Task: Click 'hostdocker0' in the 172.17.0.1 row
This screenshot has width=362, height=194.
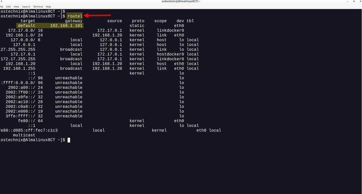Action: click(170, 54)
